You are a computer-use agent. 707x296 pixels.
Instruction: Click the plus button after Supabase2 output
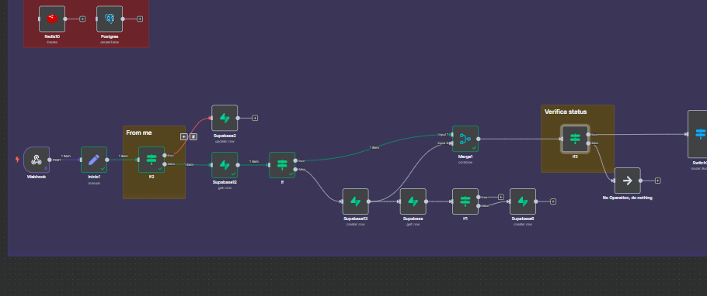click(x=255, y=118)
